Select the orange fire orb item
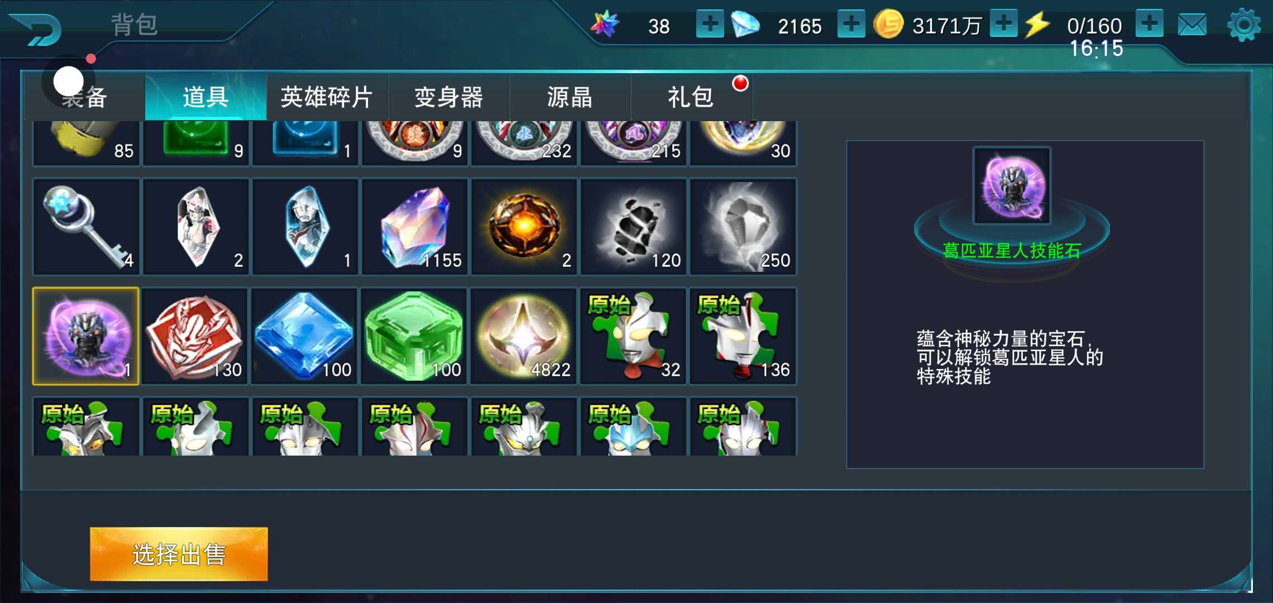 pyautogui.click(x=524, y=227)
